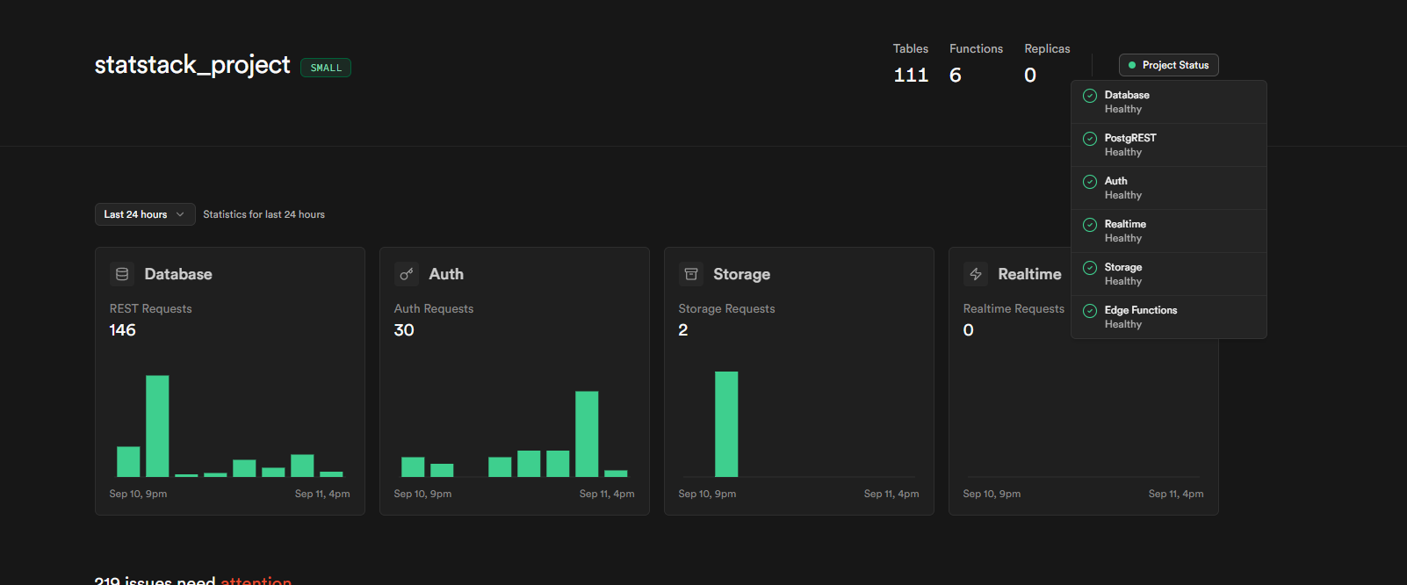Click the REST Requests label
1407x585 pixels.
[150, 308]
